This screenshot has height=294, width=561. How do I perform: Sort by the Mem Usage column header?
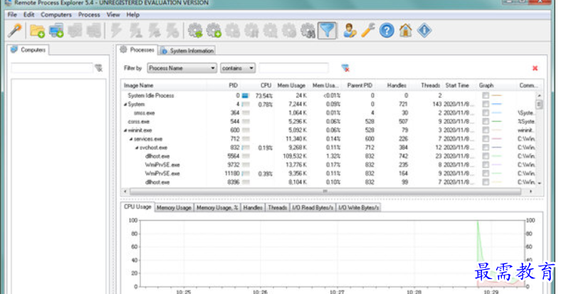[x=291, y=85]
